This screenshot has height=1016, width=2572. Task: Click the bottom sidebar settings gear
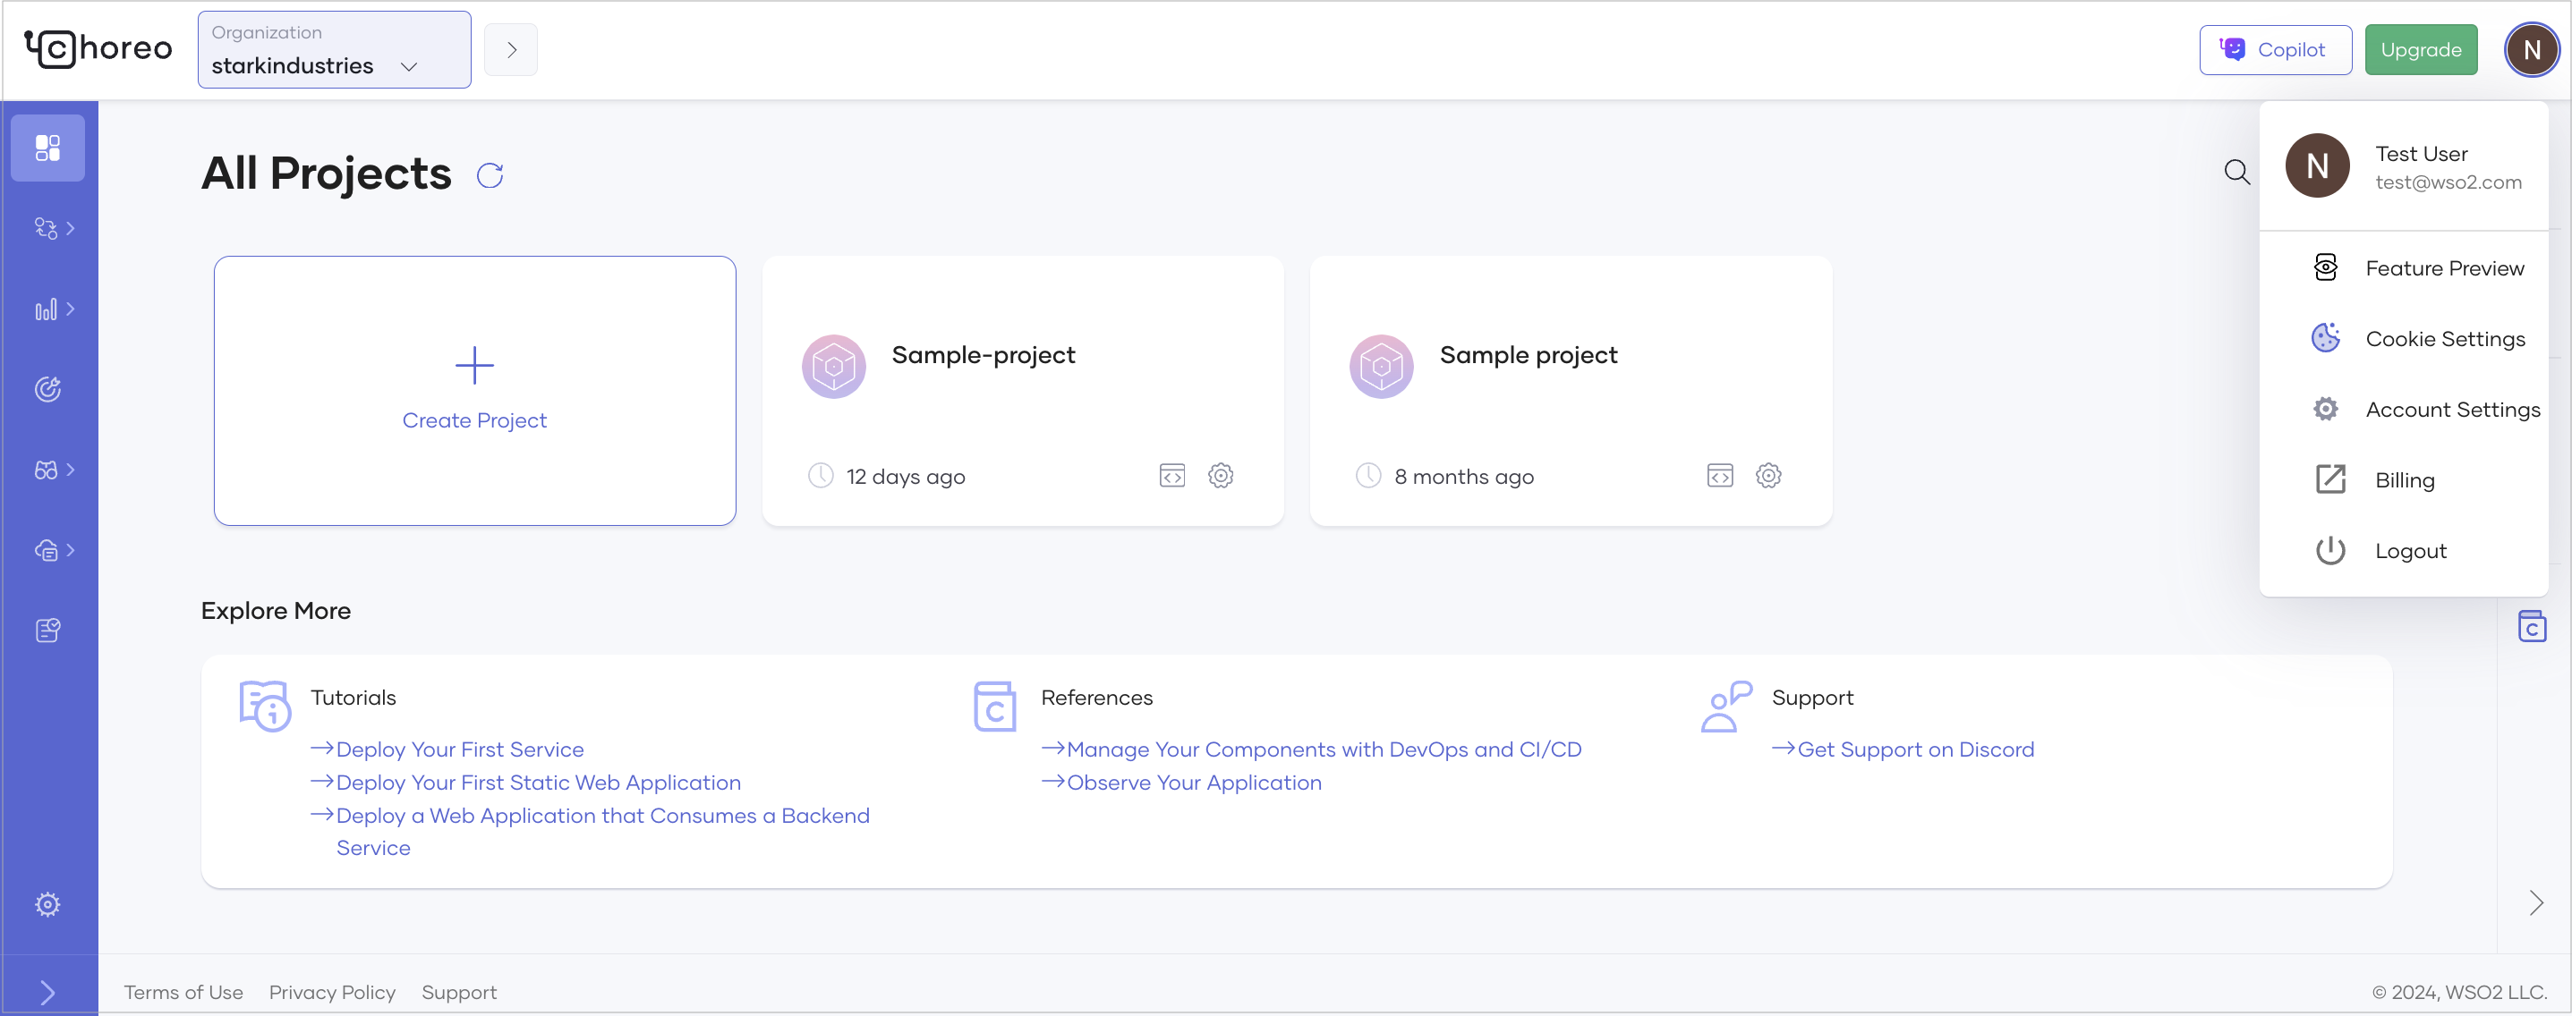[48, 904]
